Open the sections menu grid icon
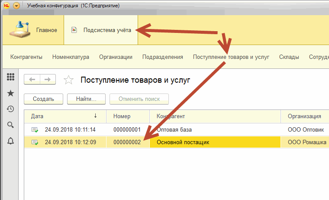This screenshot has height=200, width=329. (x=11, y=77)
